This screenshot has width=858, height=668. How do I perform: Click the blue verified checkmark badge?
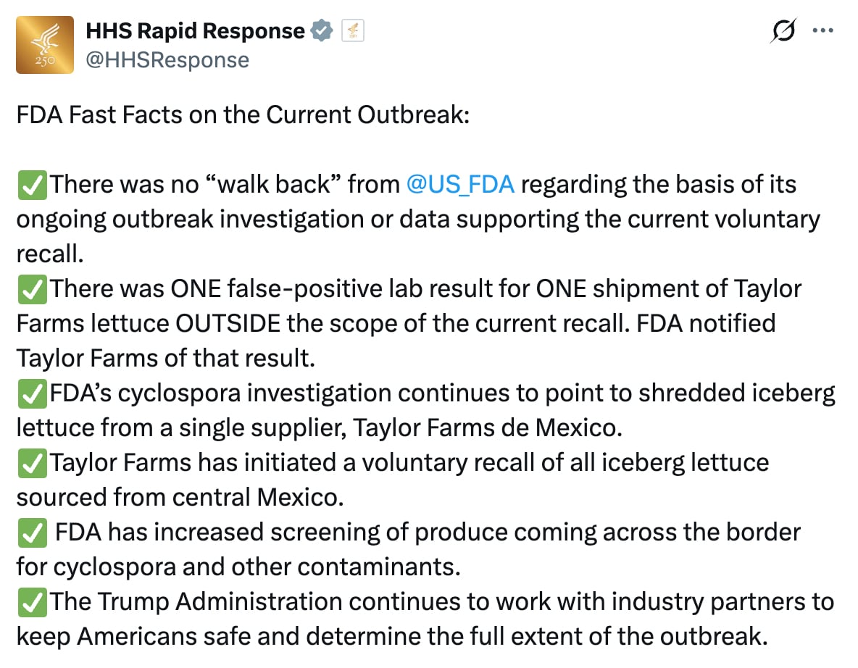point(322,30)
